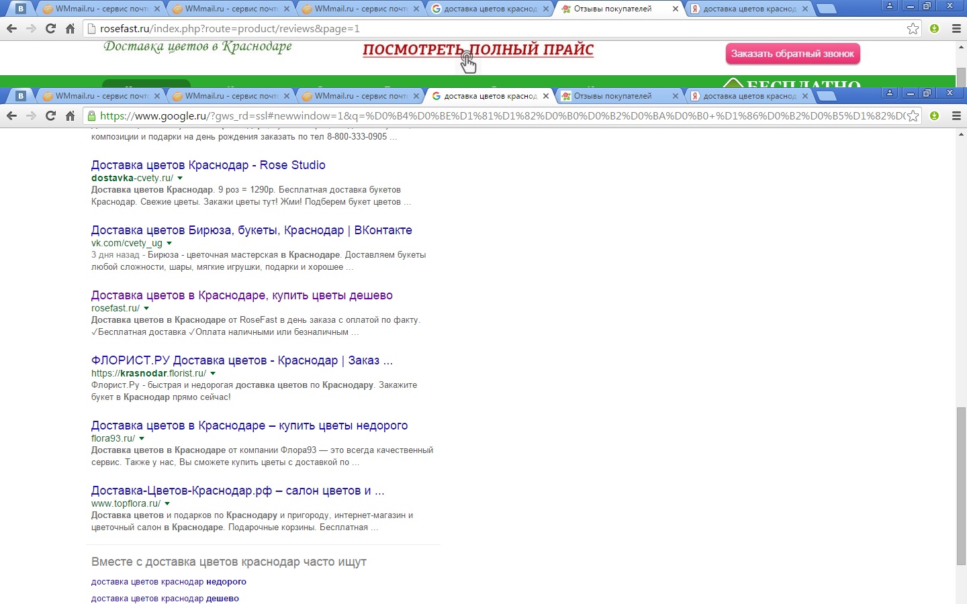
Task: Click the snippet mentioning "от RoseFast в день заказа"
Action: coord(256,326)
